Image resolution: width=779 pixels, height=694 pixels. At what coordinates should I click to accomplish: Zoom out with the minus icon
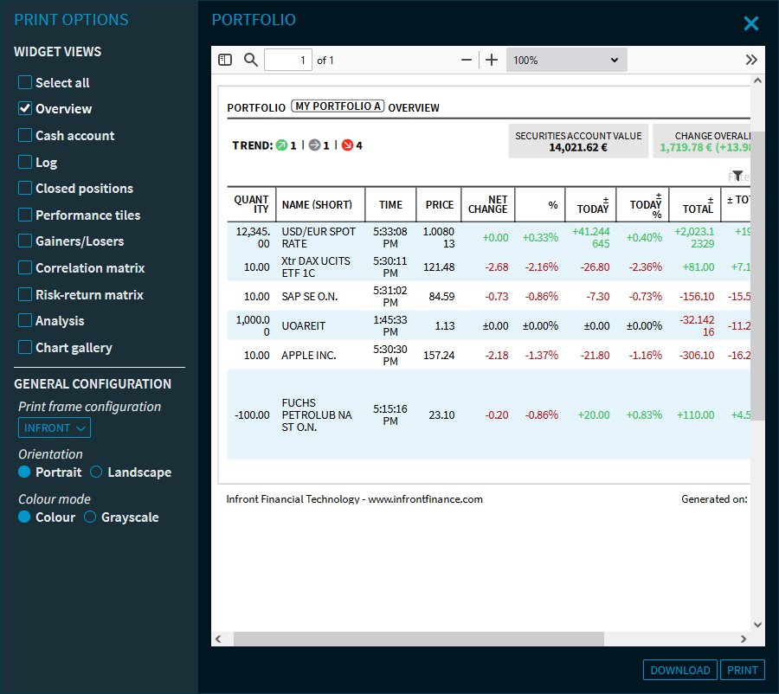tap(467, 60)
